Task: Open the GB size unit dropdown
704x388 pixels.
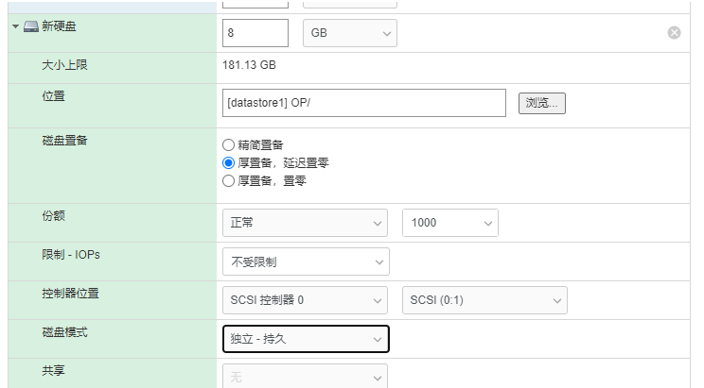Action: 350,33
